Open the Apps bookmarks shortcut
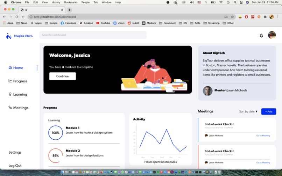282x176 pixels. tap(8, 23)
